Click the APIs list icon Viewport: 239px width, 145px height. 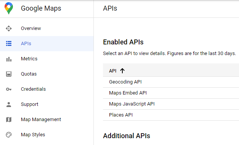click(9, 43)
